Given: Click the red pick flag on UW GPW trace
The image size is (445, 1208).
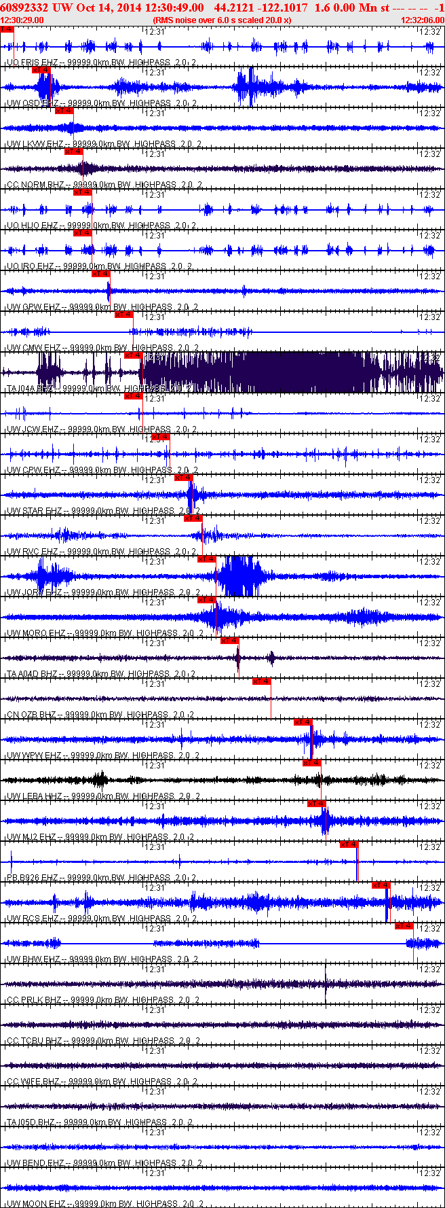Looking at the screenshot, I should 100,274.
